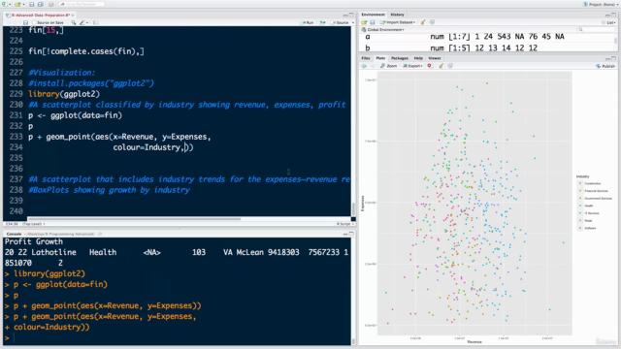Click the minimize icon of the editor pane

tap(345, 16)
